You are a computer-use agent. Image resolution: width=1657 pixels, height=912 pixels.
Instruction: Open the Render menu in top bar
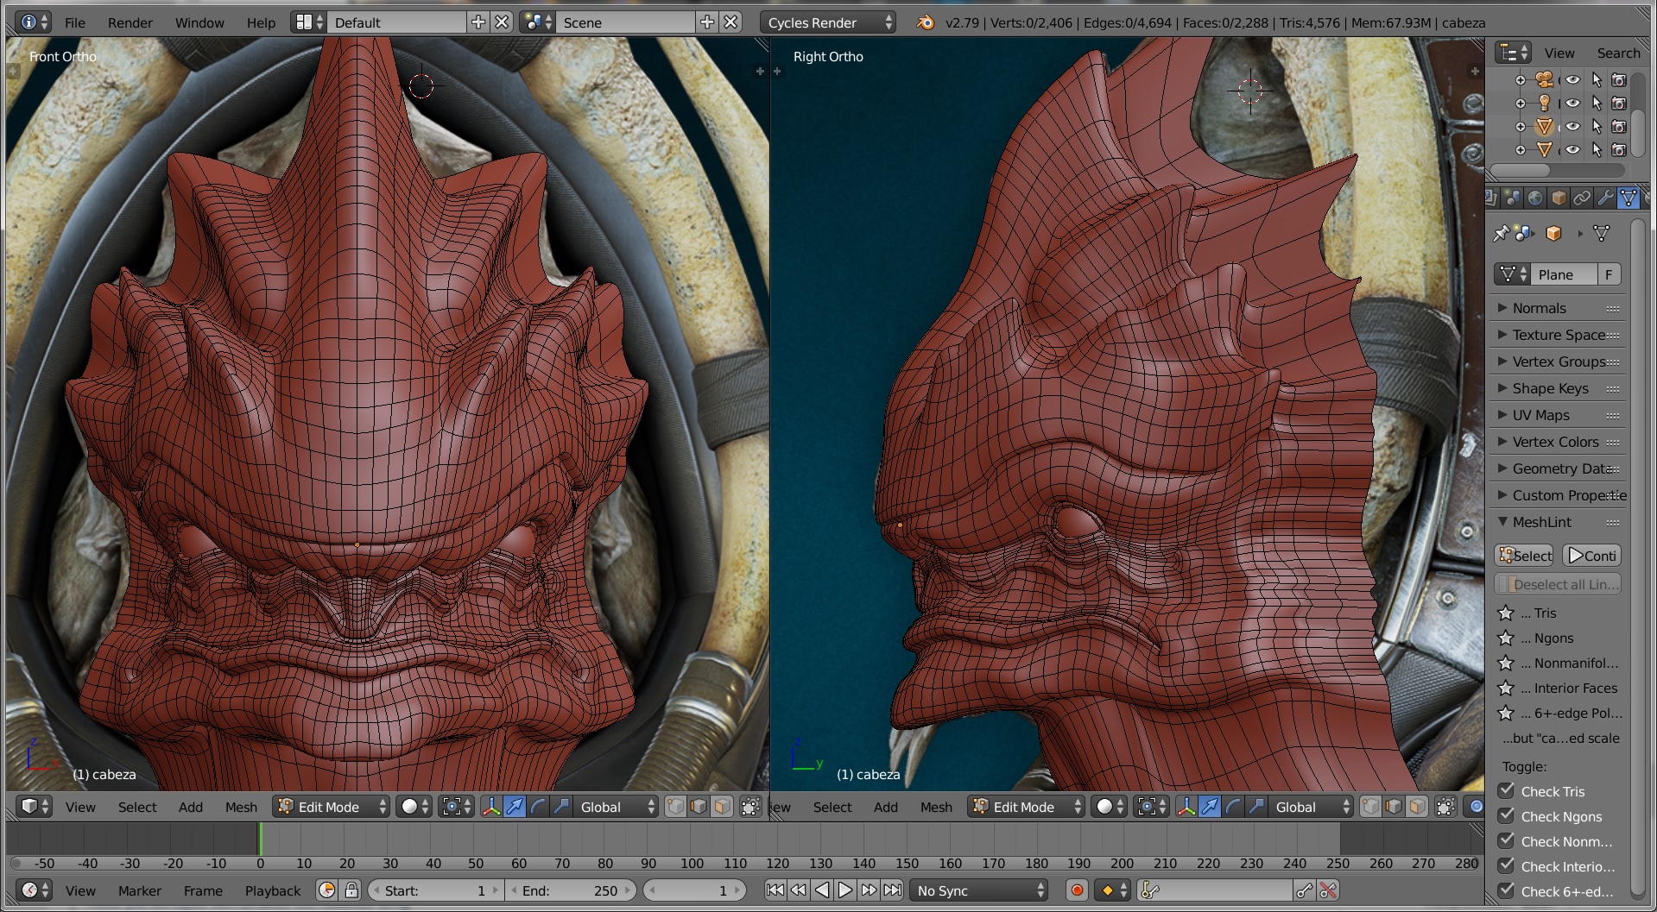coord(130,22)
